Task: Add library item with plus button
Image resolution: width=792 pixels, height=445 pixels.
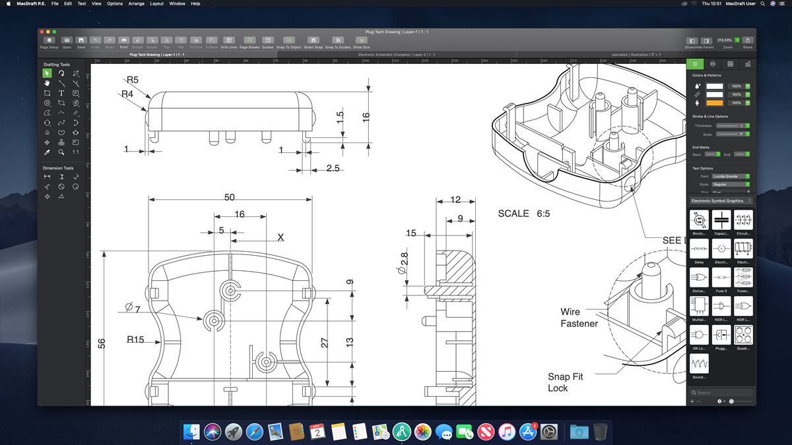Action: (692, 401)
